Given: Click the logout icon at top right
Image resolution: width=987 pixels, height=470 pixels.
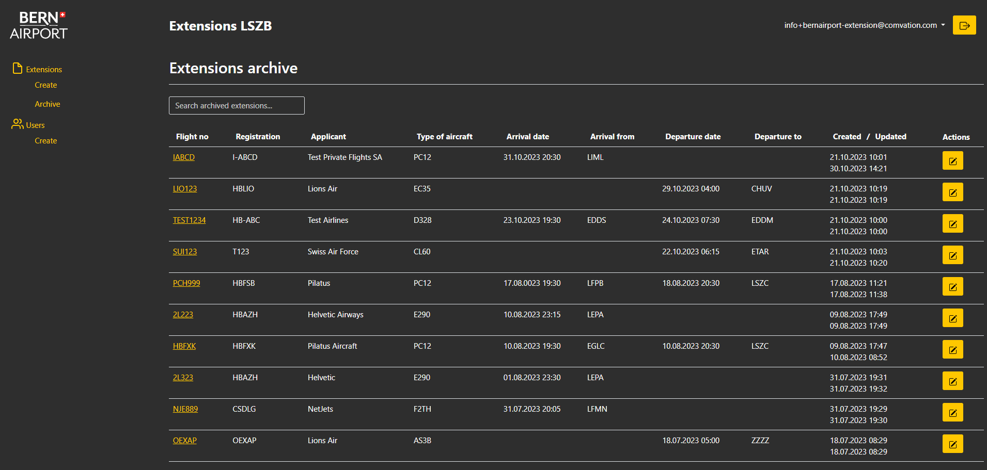Looking at the screenshot, I should click(x=964, y=25).
